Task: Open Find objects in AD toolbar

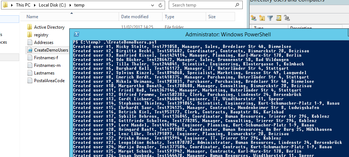Action: click(x=279, y=18)
